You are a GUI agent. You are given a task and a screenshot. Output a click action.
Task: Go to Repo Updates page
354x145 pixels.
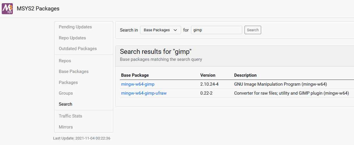click(72, 38)
